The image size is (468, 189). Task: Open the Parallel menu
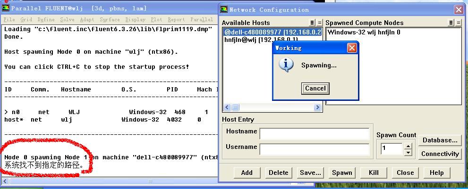click(x=201, y=19)
